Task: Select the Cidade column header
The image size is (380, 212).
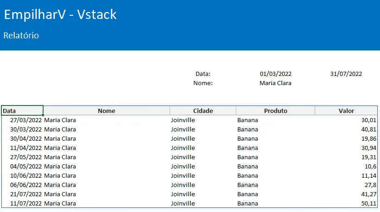Action: coord(203,111)
